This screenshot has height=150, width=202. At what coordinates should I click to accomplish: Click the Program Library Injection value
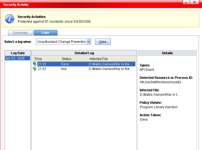[159, 107]
